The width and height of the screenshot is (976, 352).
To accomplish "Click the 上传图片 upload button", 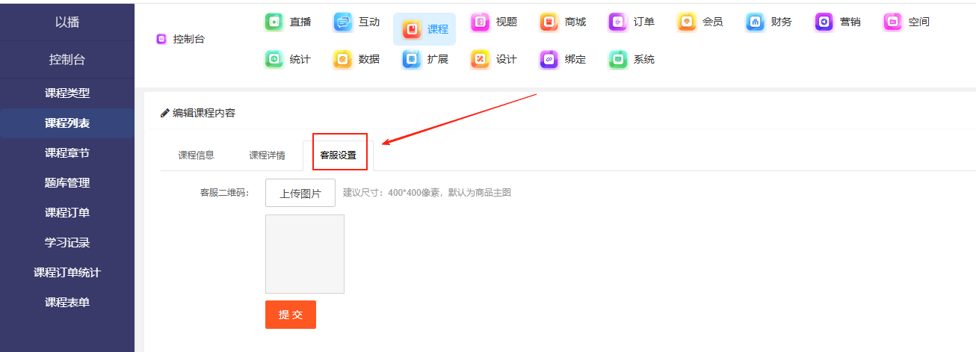I will coord(300,193).
